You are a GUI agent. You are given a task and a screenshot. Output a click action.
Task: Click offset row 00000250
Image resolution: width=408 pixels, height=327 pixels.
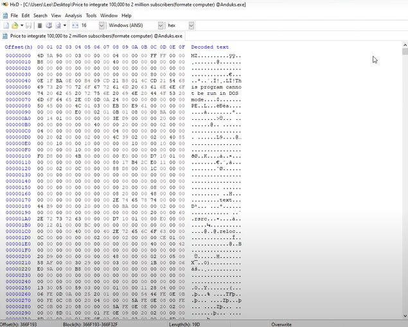18,288
